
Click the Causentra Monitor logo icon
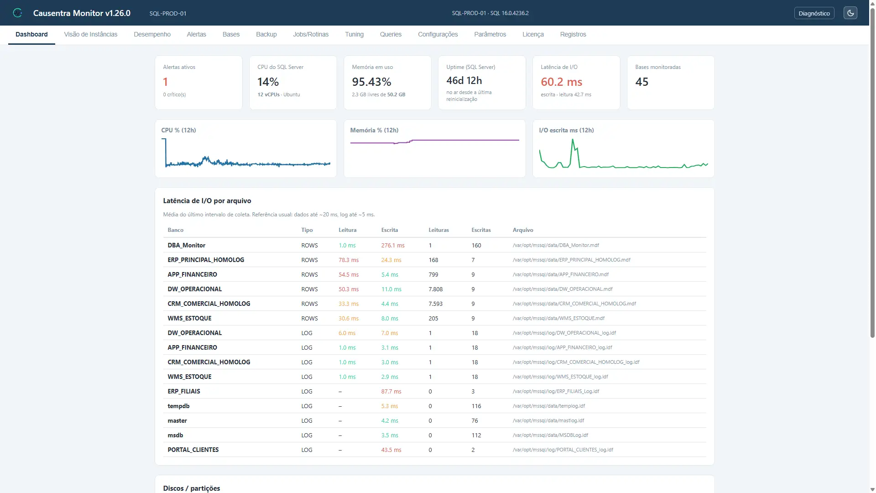coord(17,13)
